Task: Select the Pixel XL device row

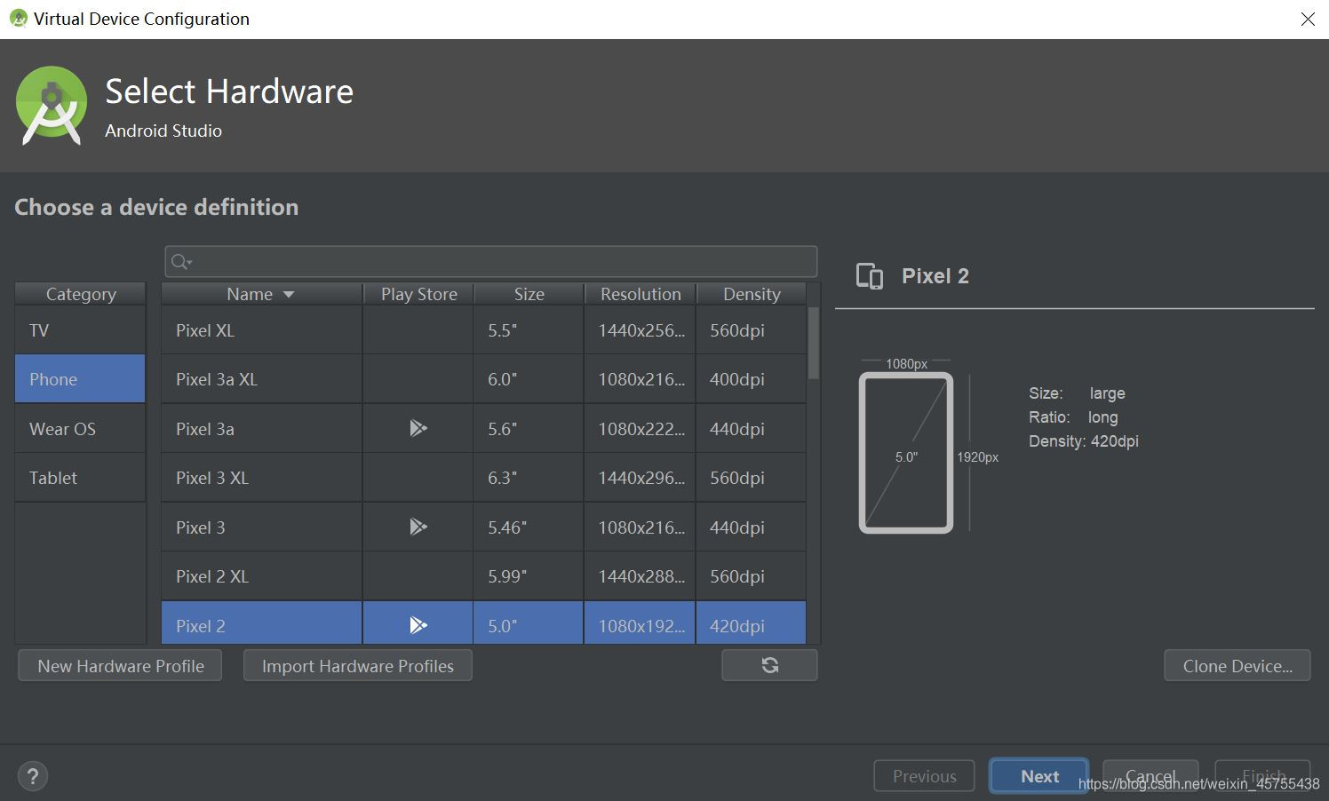Action: tap(484, 330)
